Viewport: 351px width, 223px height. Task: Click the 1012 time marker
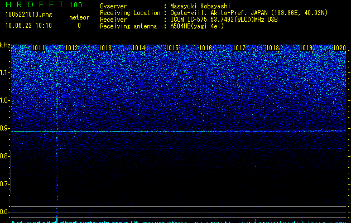click(x=71, y=48)
